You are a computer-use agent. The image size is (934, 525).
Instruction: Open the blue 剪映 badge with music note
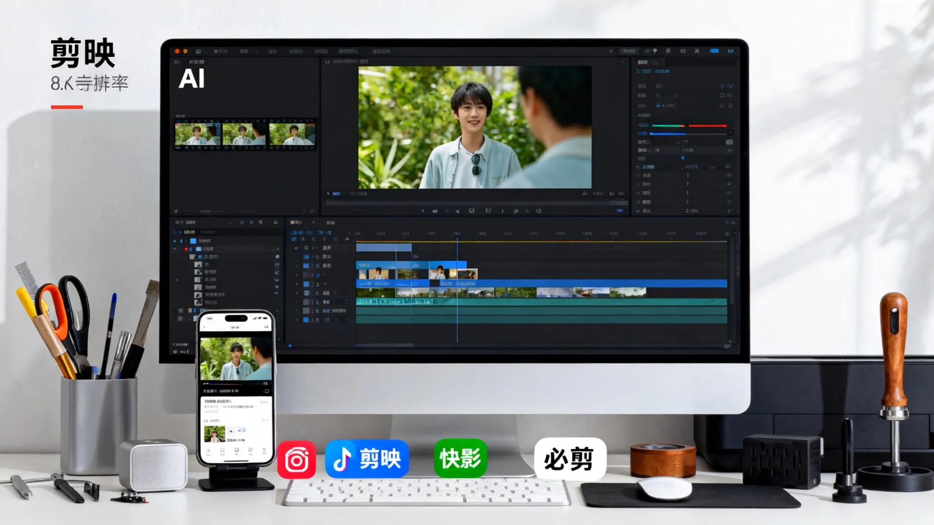pos(367,459)
